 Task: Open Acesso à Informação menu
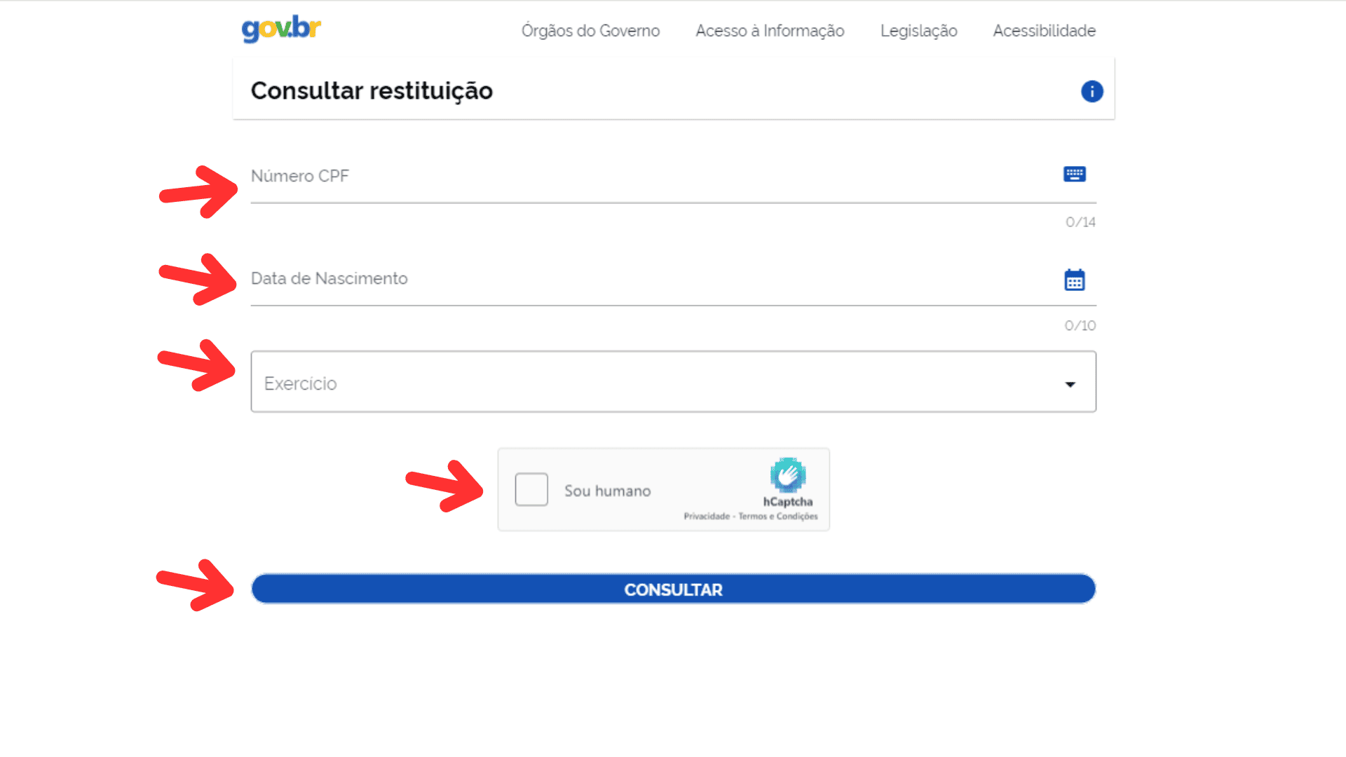pos(770,31)
